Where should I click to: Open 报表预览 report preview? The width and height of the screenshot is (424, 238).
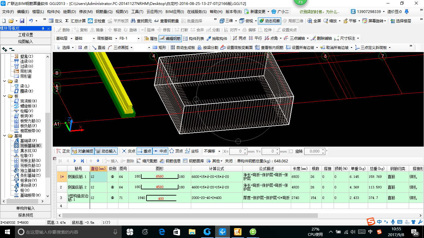coord(25,215)
